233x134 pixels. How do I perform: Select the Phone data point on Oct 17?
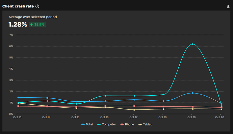point(134,106)
